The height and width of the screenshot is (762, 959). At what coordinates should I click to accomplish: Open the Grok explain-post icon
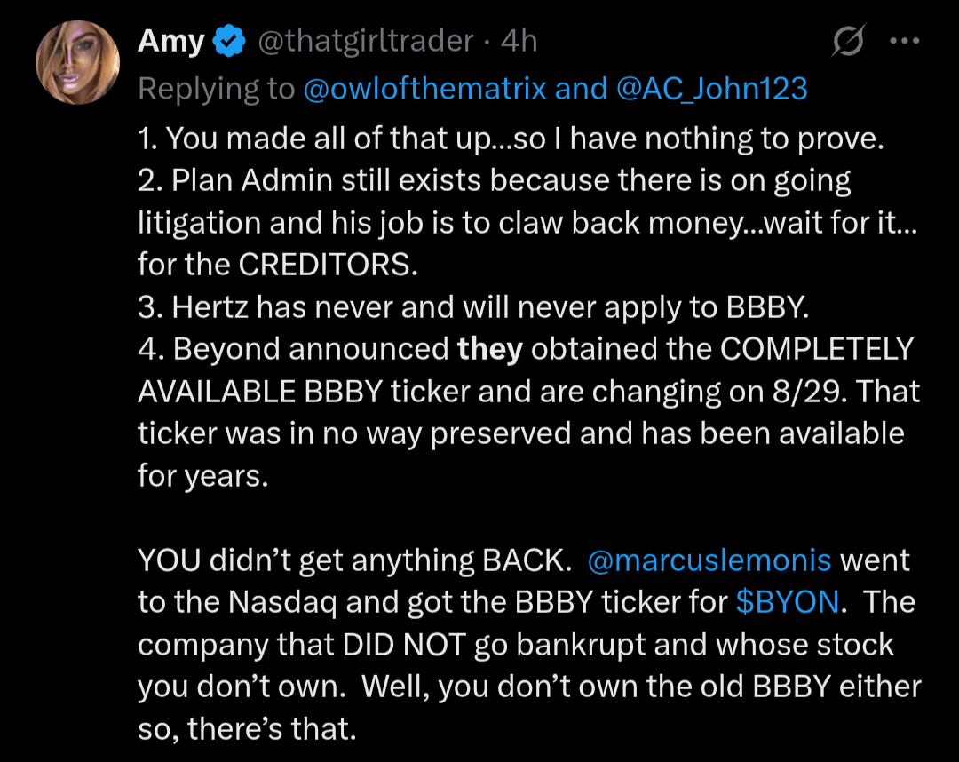[848, 40]
